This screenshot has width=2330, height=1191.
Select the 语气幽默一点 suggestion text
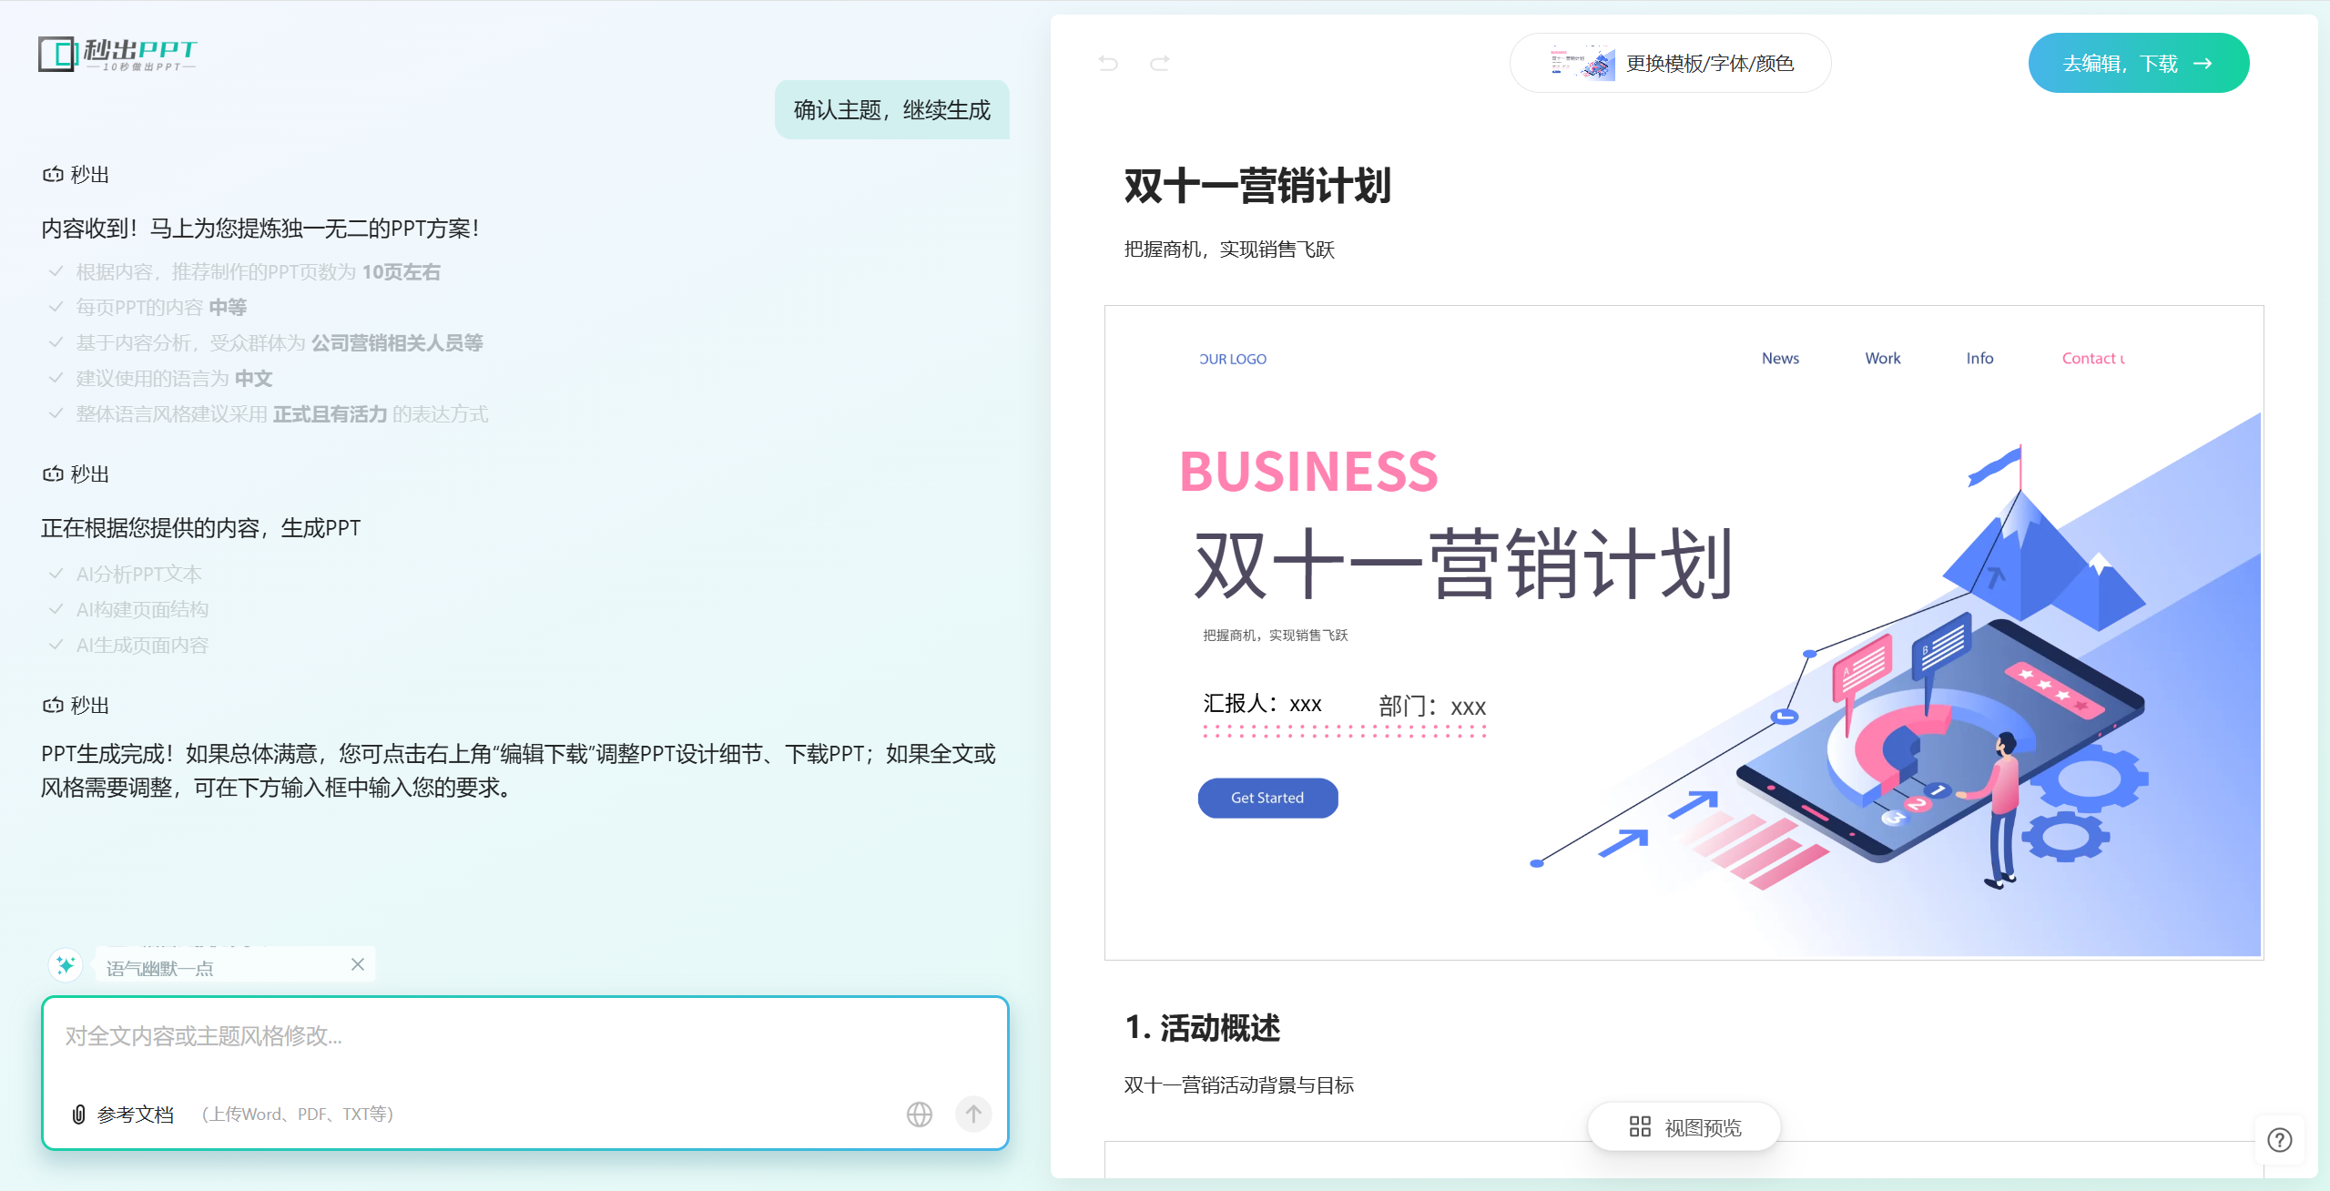[x=160, y=968]
